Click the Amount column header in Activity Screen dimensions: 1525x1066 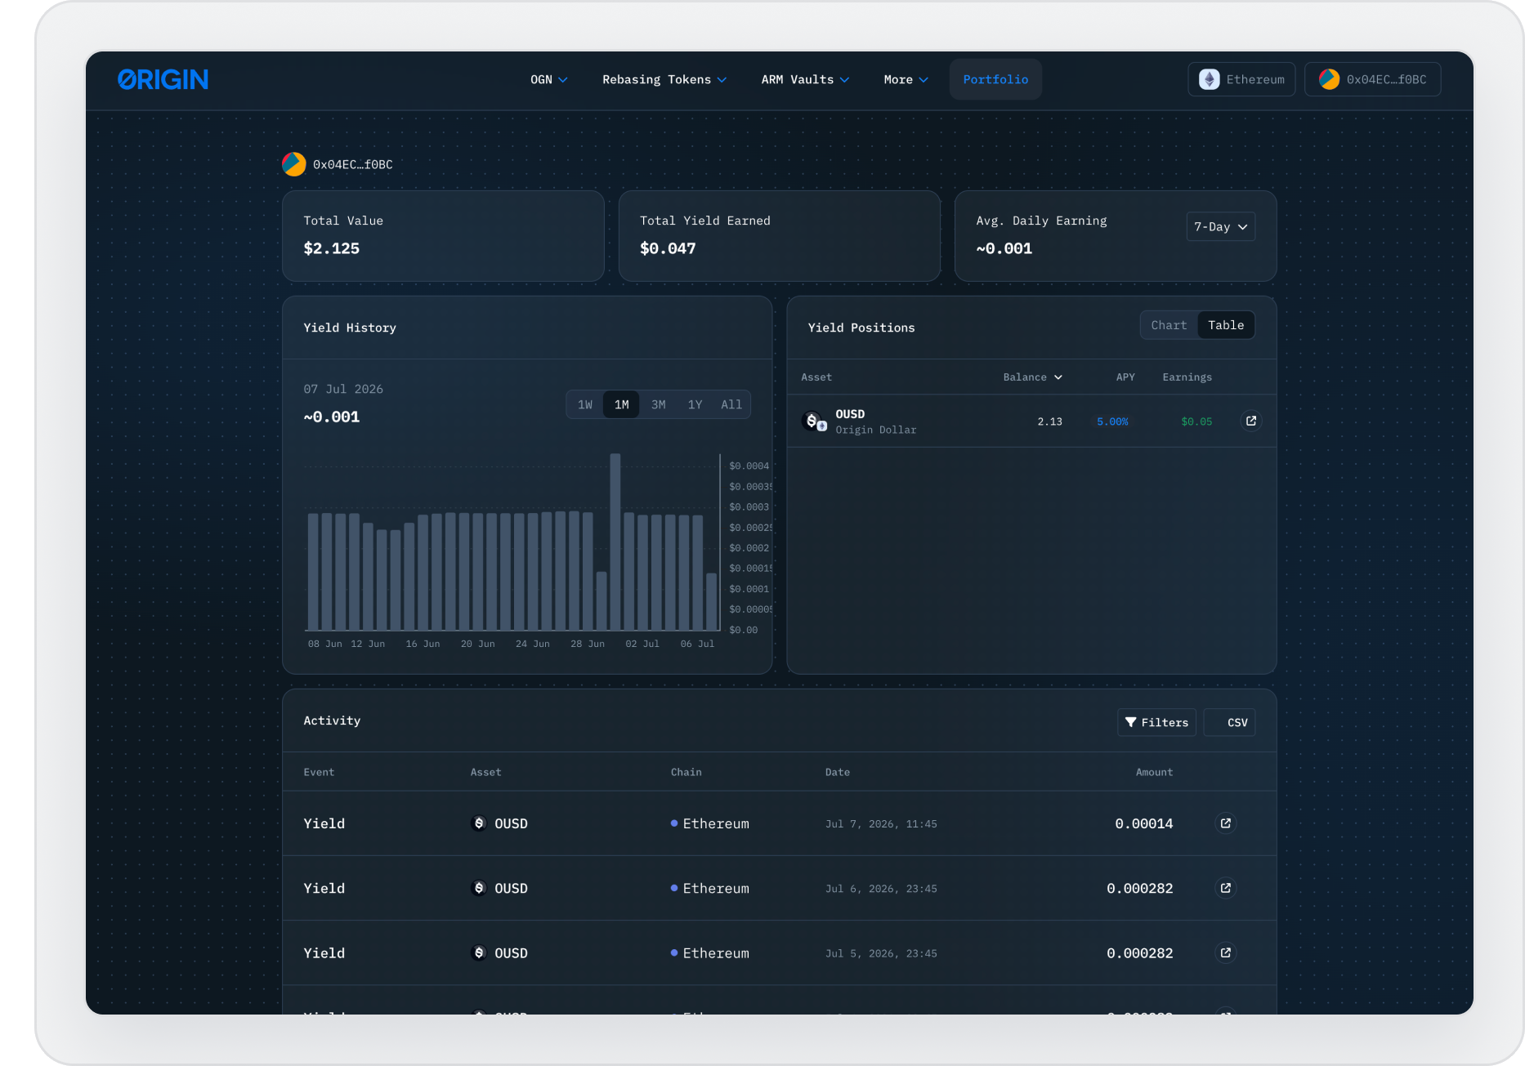pos(1154,772)
